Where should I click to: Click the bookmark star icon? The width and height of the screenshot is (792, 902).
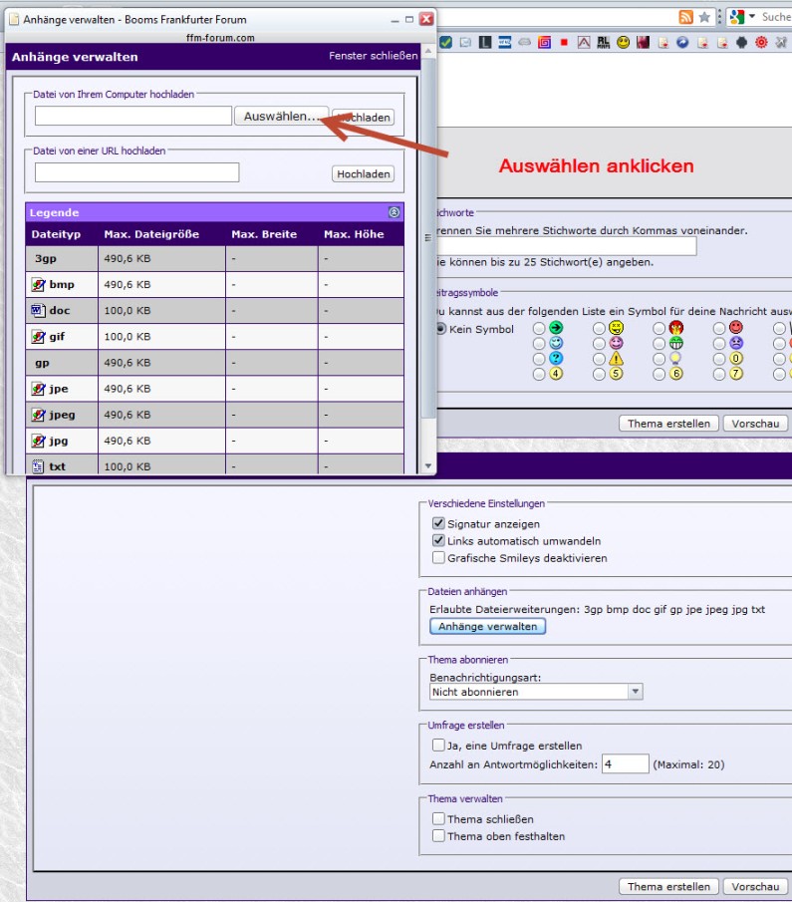[704, 17]
